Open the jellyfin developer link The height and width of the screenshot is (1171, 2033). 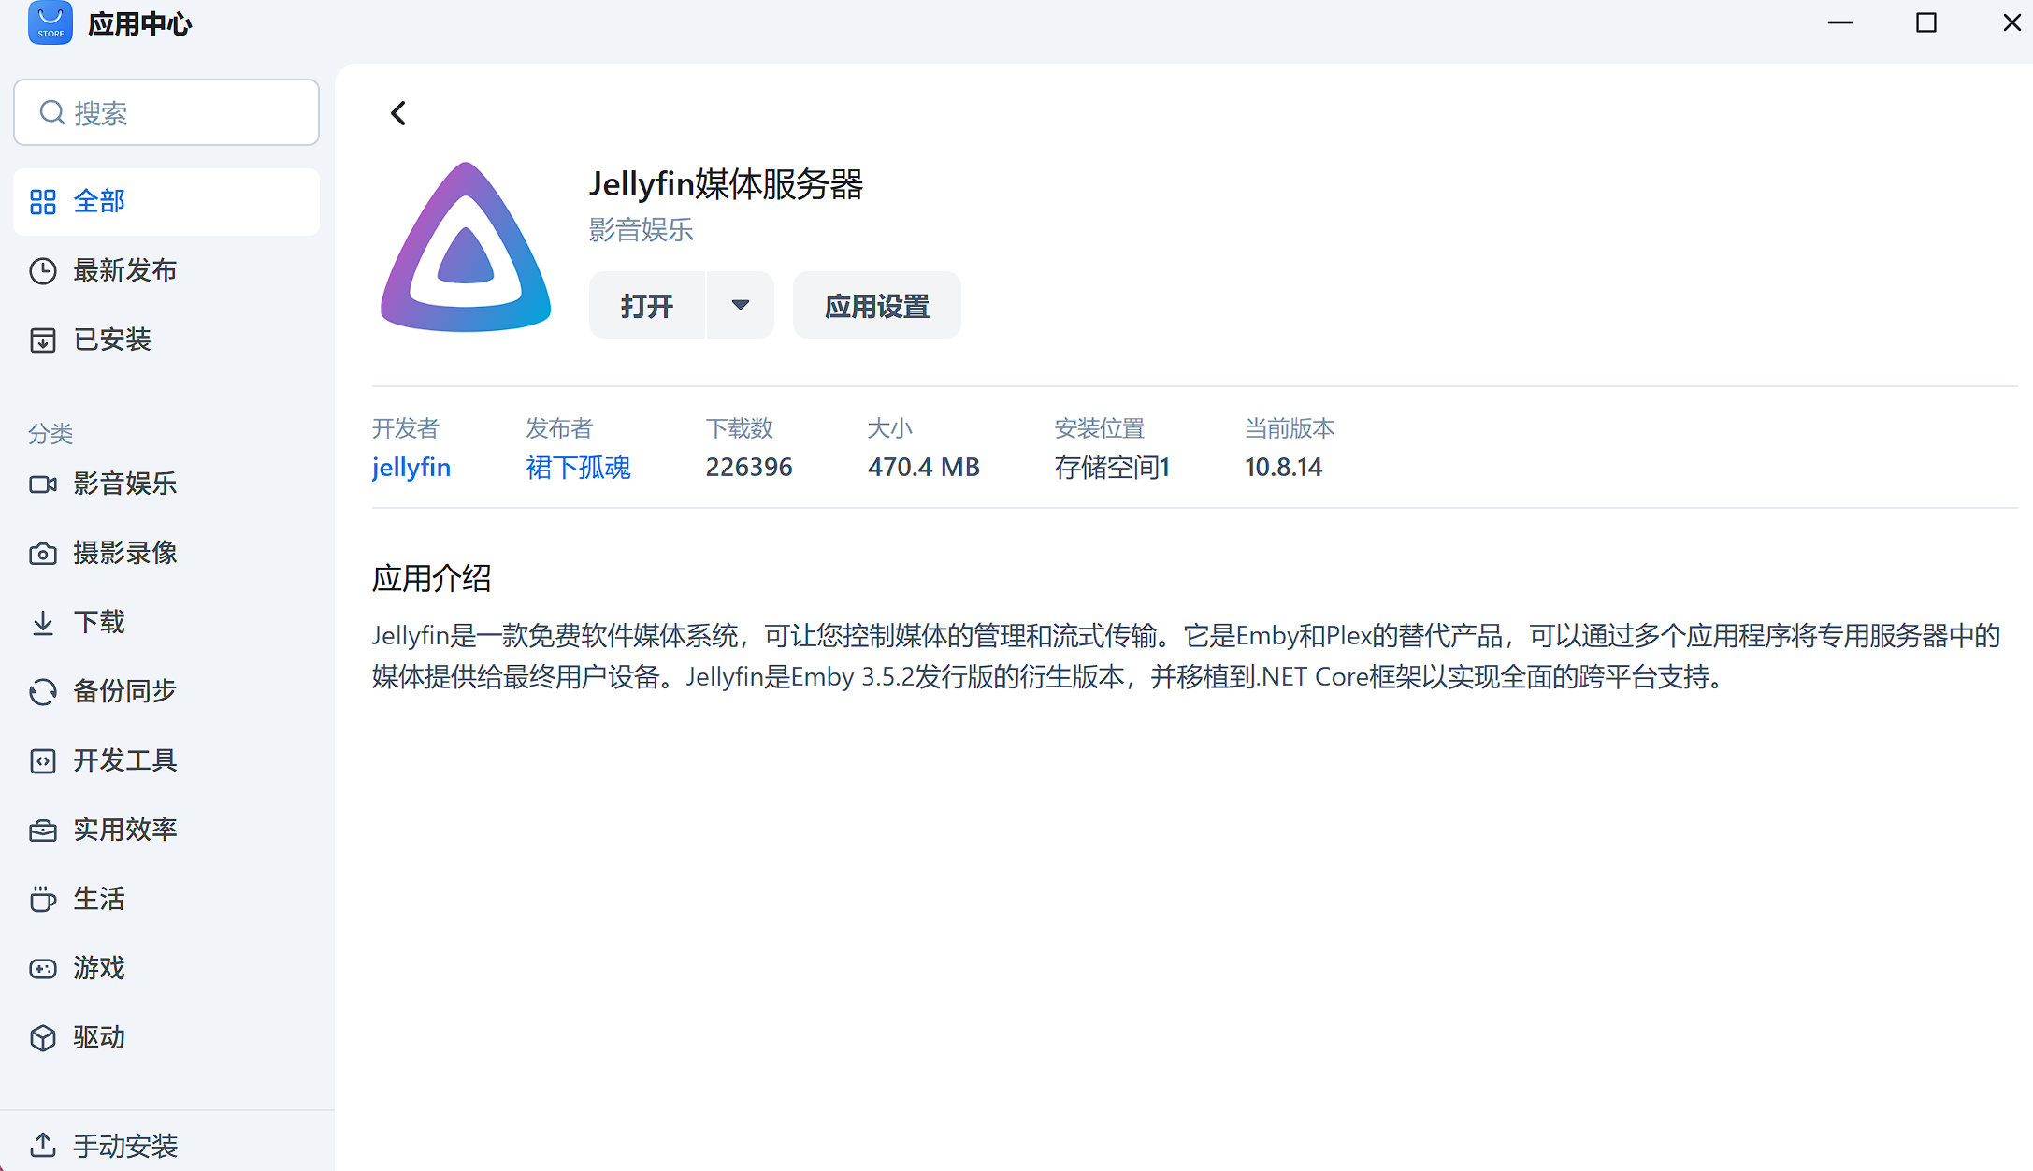click(x=411, y=467)
